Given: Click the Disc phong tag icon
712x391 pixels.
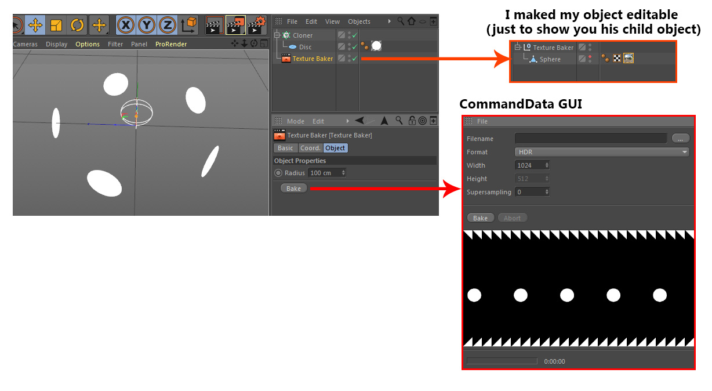Looking at the screenshot, I should pos(365,46).
